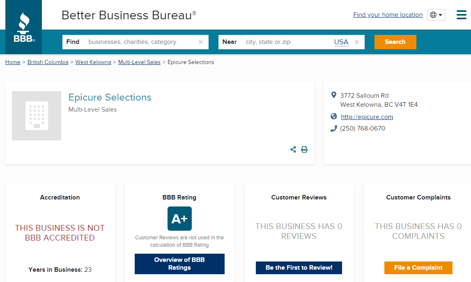
Task: Click THIS BUSINESS HAS 0 COMPLAINTS text
Action: pos(418,231)
